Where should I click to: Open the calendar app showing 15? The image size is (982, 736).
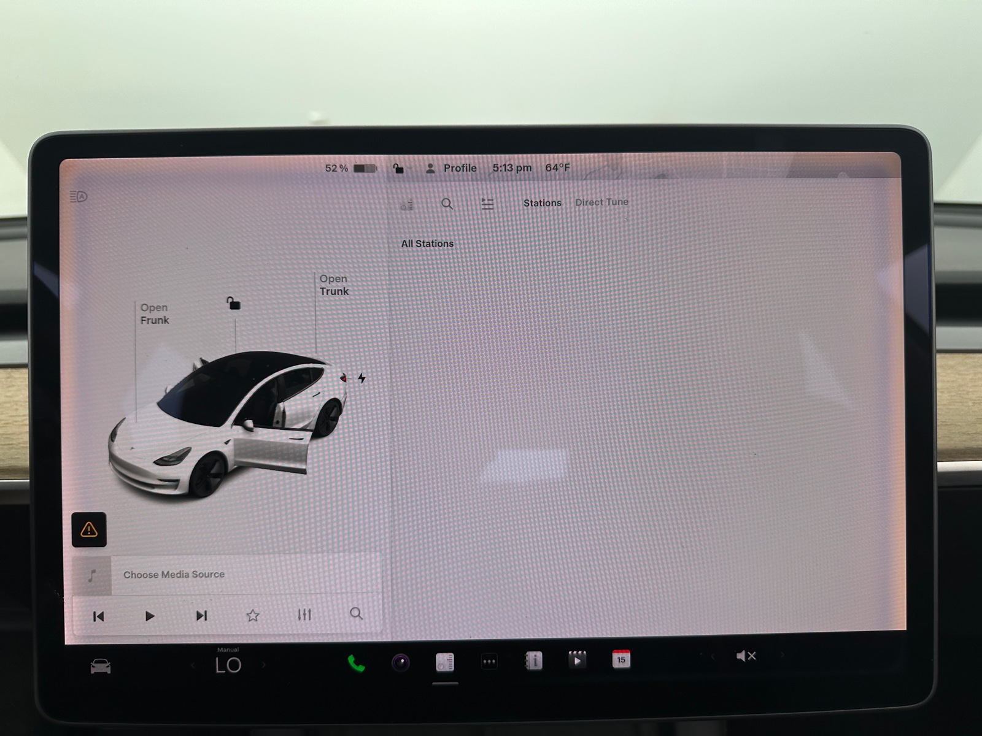[x=621, y=660]
